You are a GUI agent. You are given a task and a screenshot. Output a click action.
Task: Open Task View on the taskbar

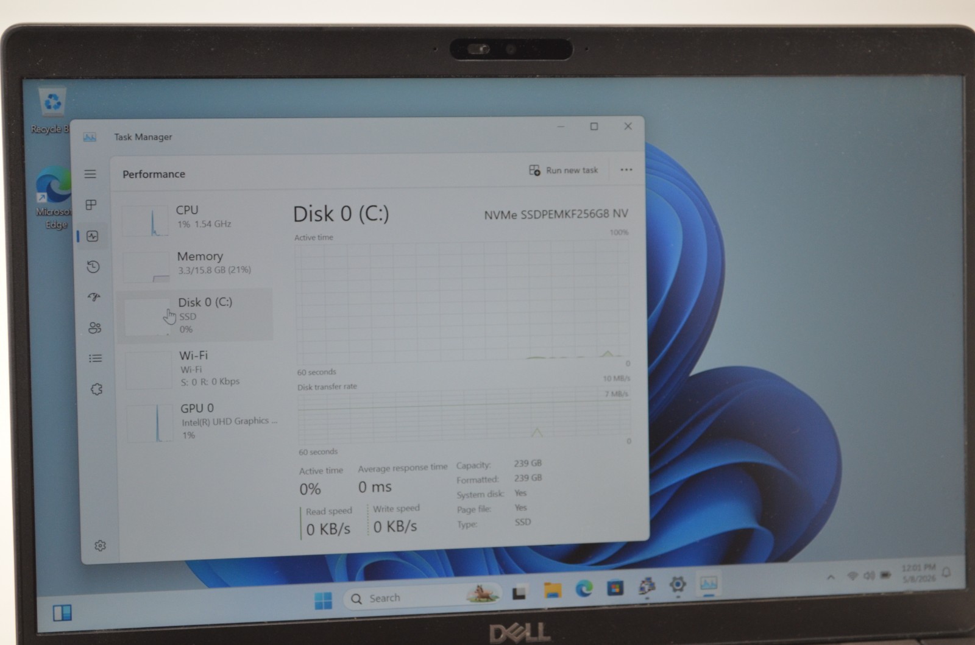click(x=519, y=593)
